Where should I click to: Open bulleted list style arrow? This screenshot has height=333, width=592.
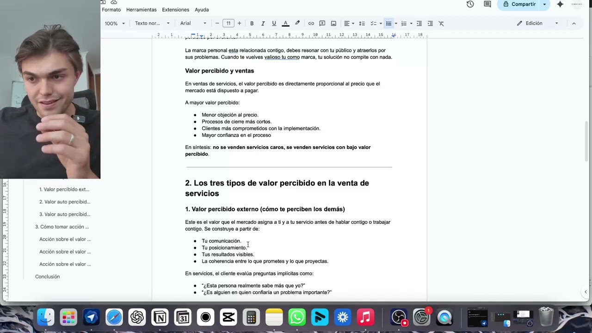click(x=396, y=24)
